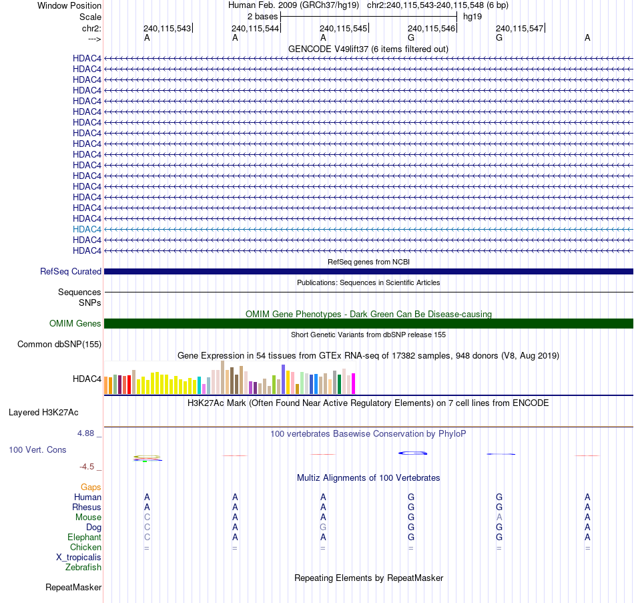Click the Sequences track label

pyautogui.click(x=79, y=292)
